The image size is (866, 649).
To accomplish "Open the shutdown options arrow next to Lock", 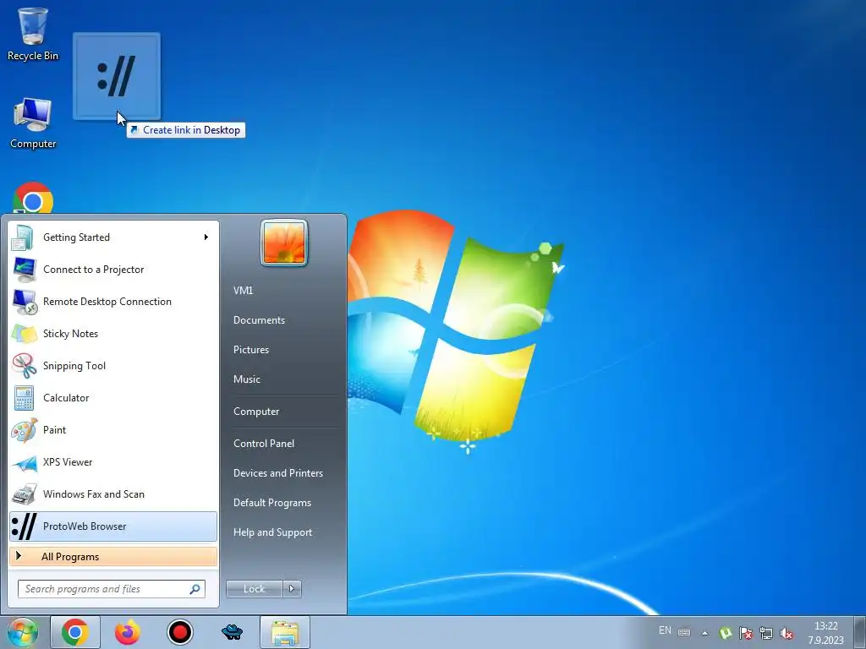I will click(x=292, y=589).
